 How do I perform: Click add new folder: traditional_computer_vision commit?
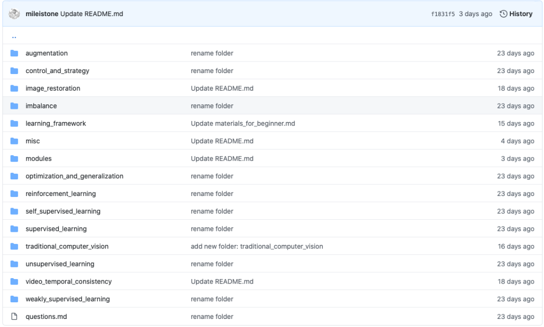(x=257, y=246)
